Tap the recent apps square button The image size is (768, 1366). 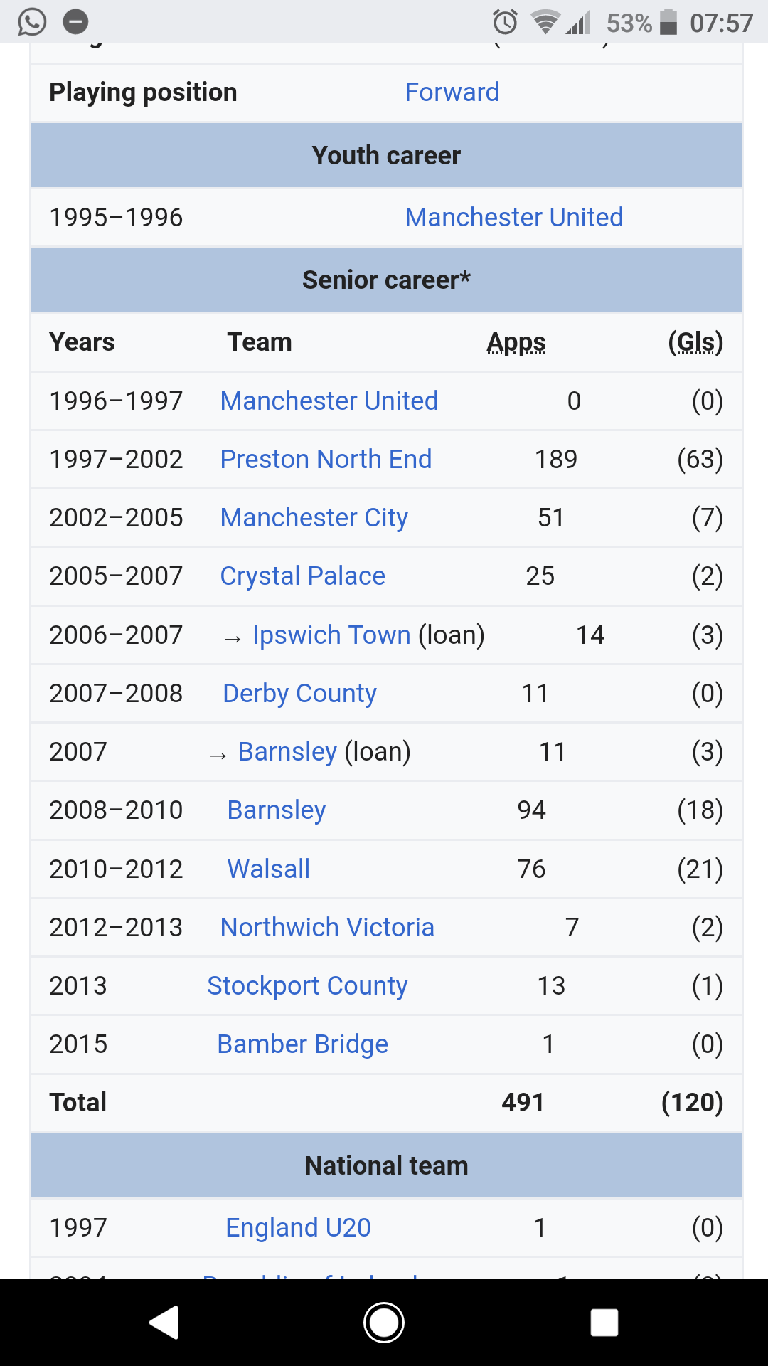pyautogui.click(x=604, y=1323)
